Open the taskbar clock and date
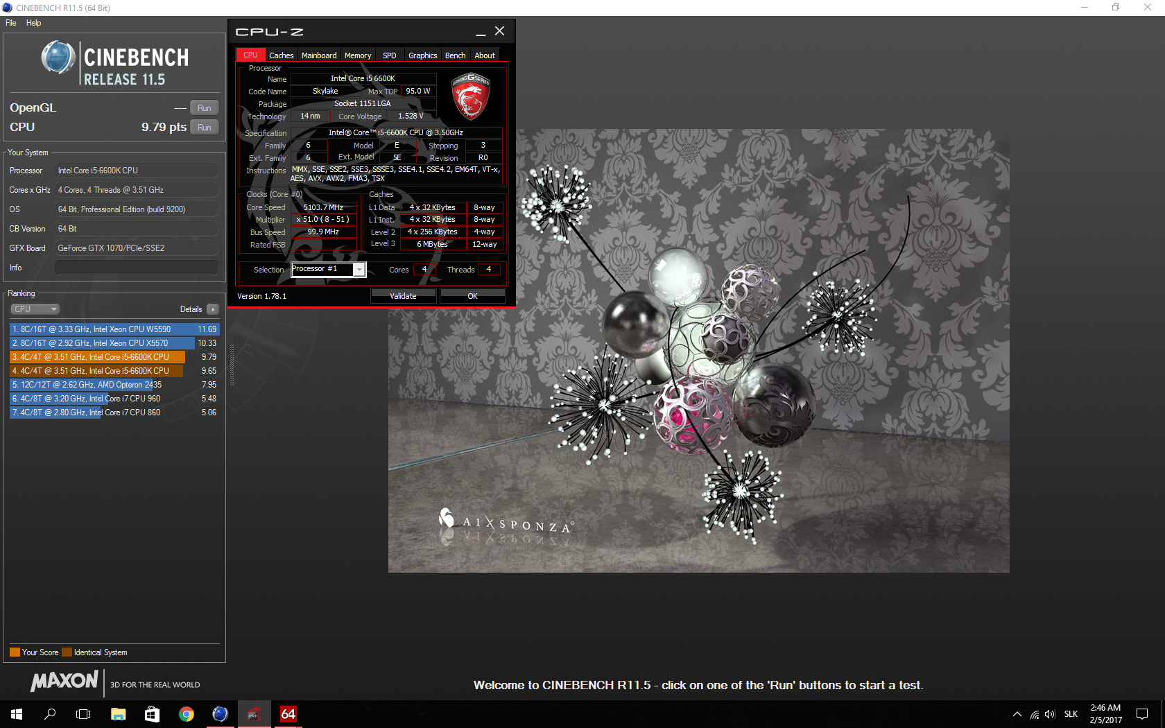 (x=1105, y=714)
